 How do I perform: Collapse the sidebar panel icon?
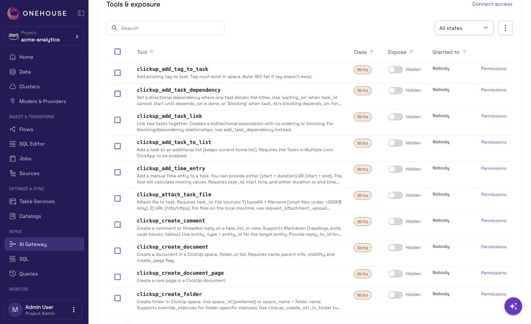click(x=81, y=13)
